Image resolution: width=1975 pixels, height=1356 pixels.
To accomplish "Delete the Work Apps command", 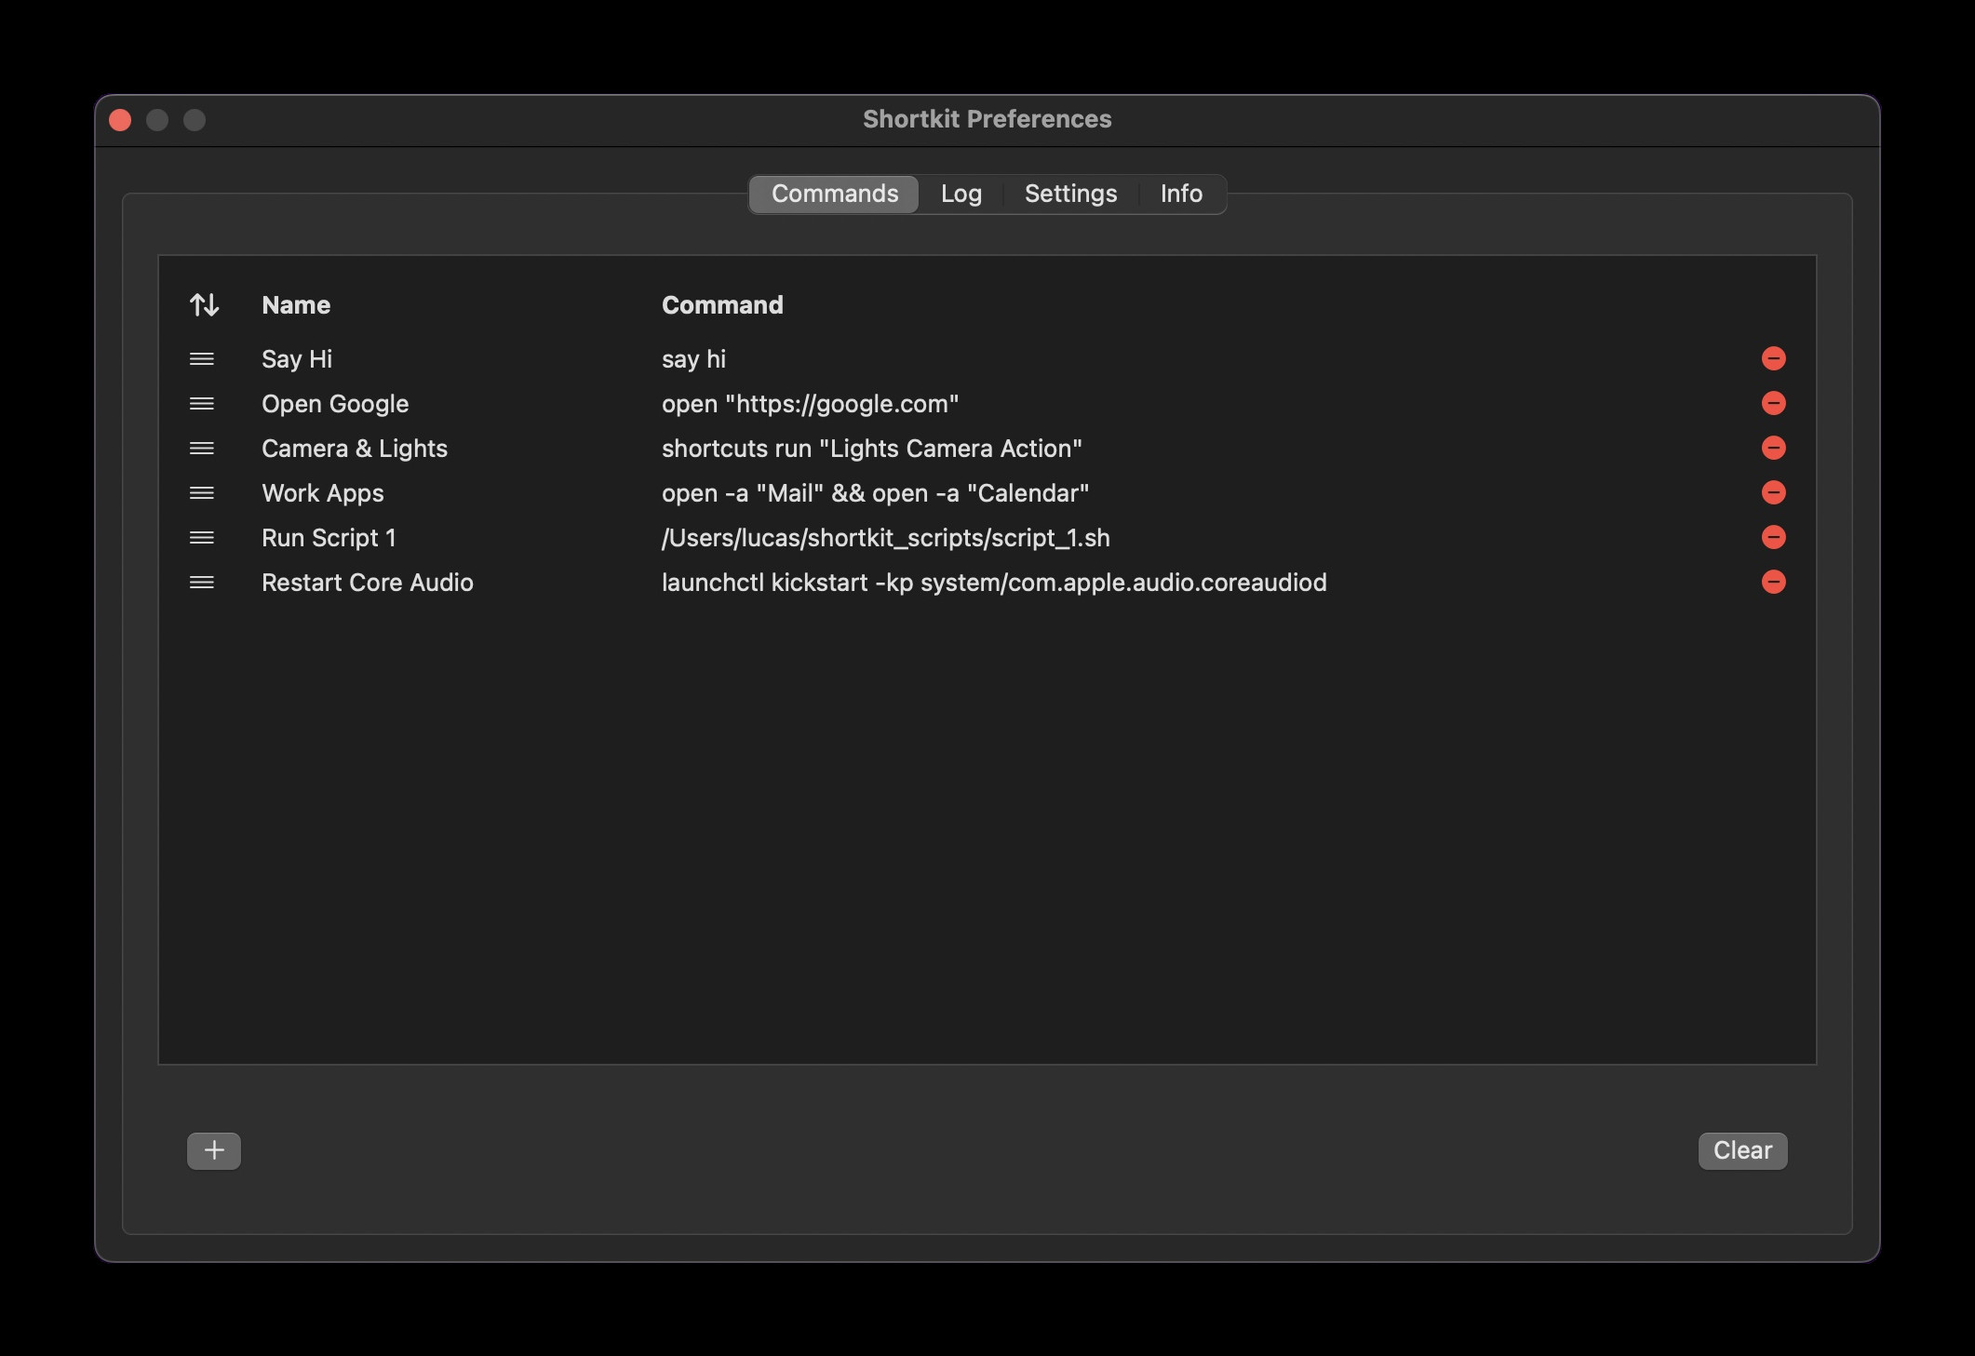I will coord(1773,493).
